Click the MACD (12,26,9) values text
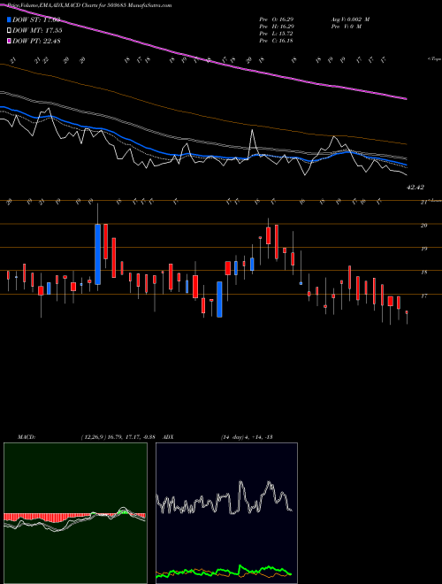Viewport: 442px width, 584px height. tap(118, 437)
